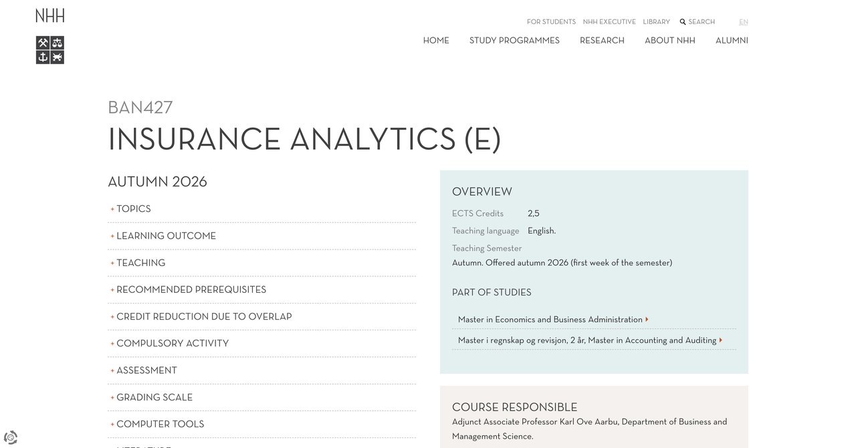
Task: Open the cookie settings icon
Action: coord(10,438)
